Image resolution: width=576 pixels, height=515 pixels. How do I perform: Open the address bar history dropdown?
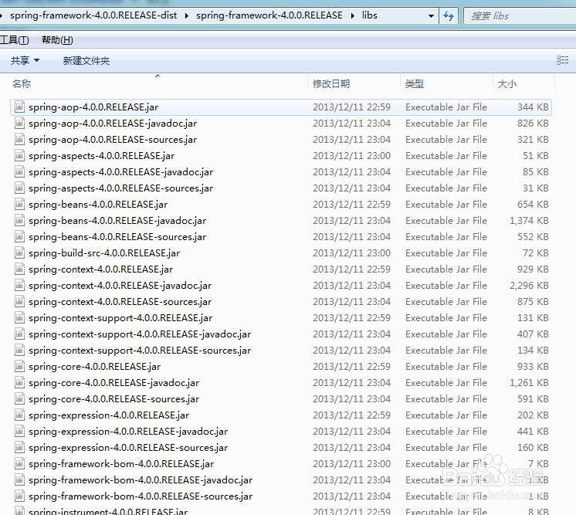tap(432, 16)
